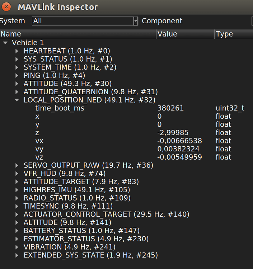Click the vx value -0,00666538

(179, 141)
